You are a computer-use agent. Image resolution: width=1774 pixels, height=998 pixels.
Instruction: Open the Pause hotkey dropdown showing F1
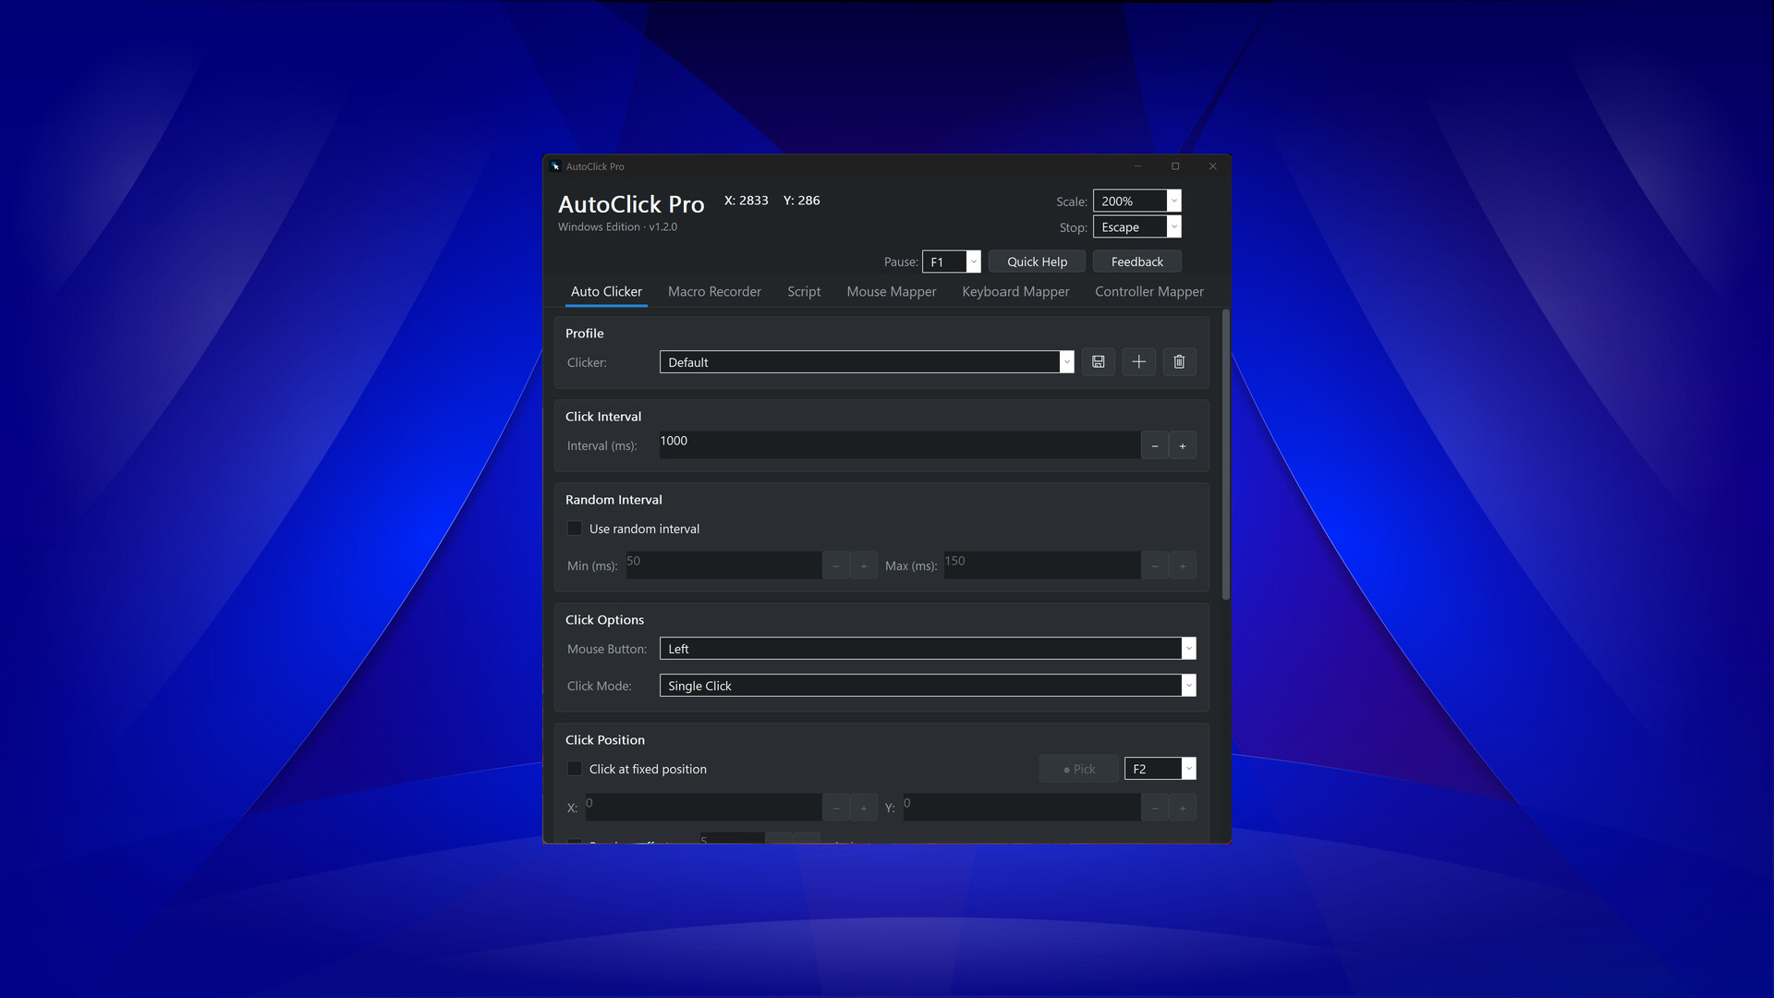[x=952, y=262]
